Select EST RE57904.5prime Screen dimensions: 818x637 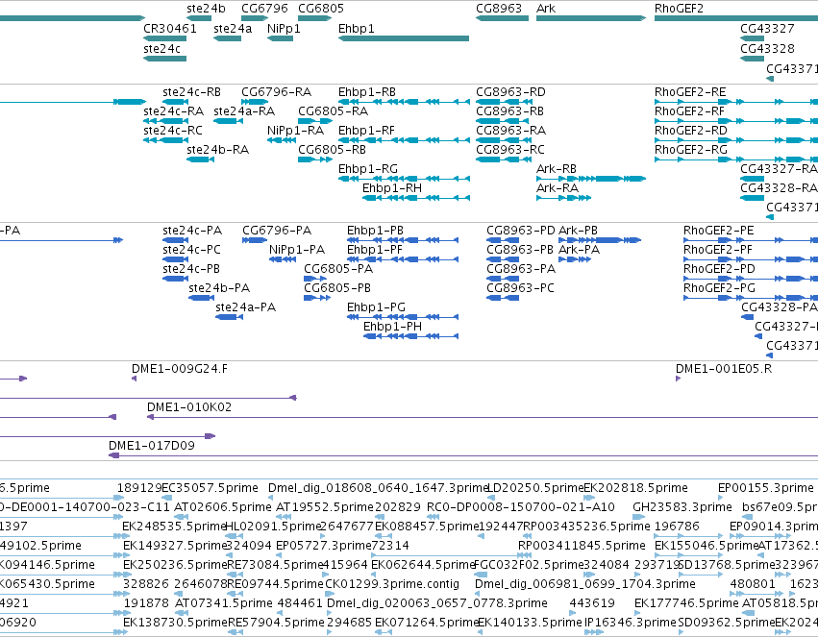tap(276, 623)
